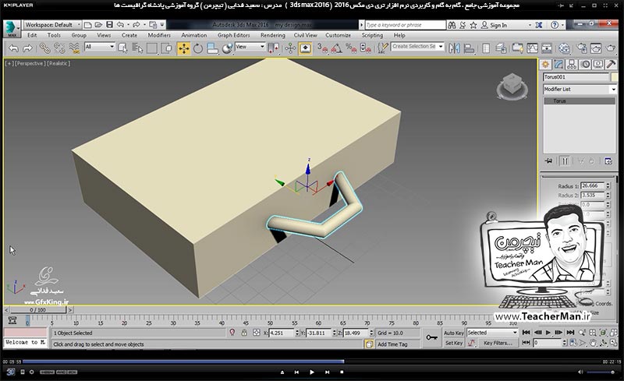Choose the Rectangular Selection Region tool

click(152, 48)
